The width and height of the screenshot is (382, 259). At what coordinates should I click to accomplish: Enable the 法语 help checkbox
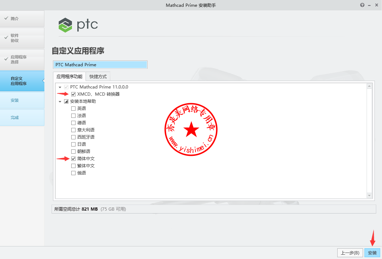click(73, 116)
